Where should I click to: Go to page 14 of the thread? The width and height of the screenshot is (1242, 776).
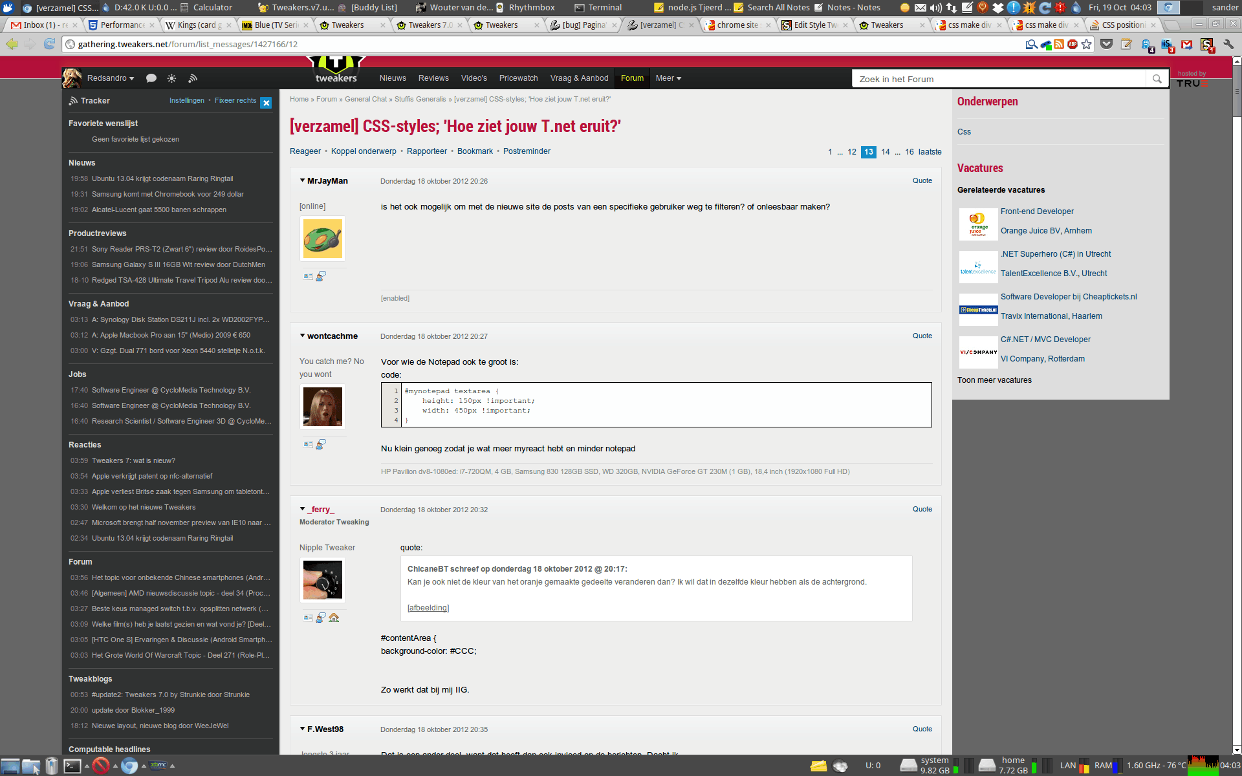click(x=886, y=152)
